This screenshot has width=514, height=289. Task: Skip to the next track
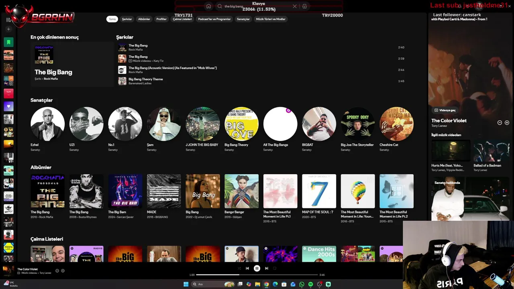267,268
